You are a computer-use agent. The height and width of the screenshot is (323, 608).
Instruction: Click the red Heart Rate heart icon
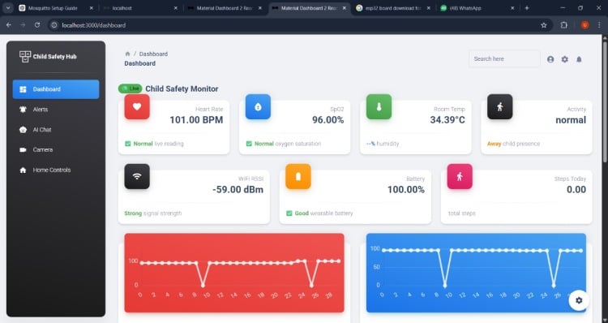[137, 107]
